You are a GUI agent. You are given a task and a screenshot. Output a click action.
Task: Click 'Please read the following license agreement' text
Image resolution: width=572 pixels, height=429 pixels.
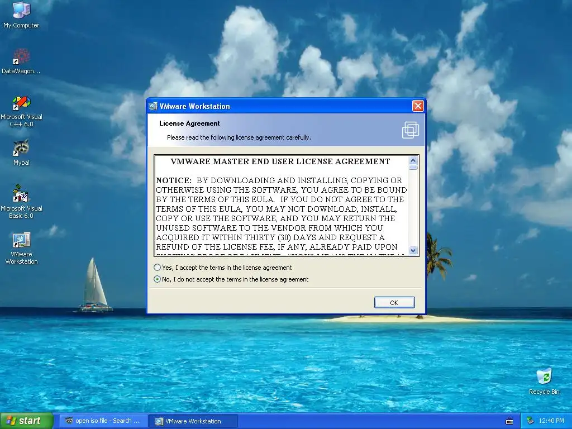click(239, 137)
